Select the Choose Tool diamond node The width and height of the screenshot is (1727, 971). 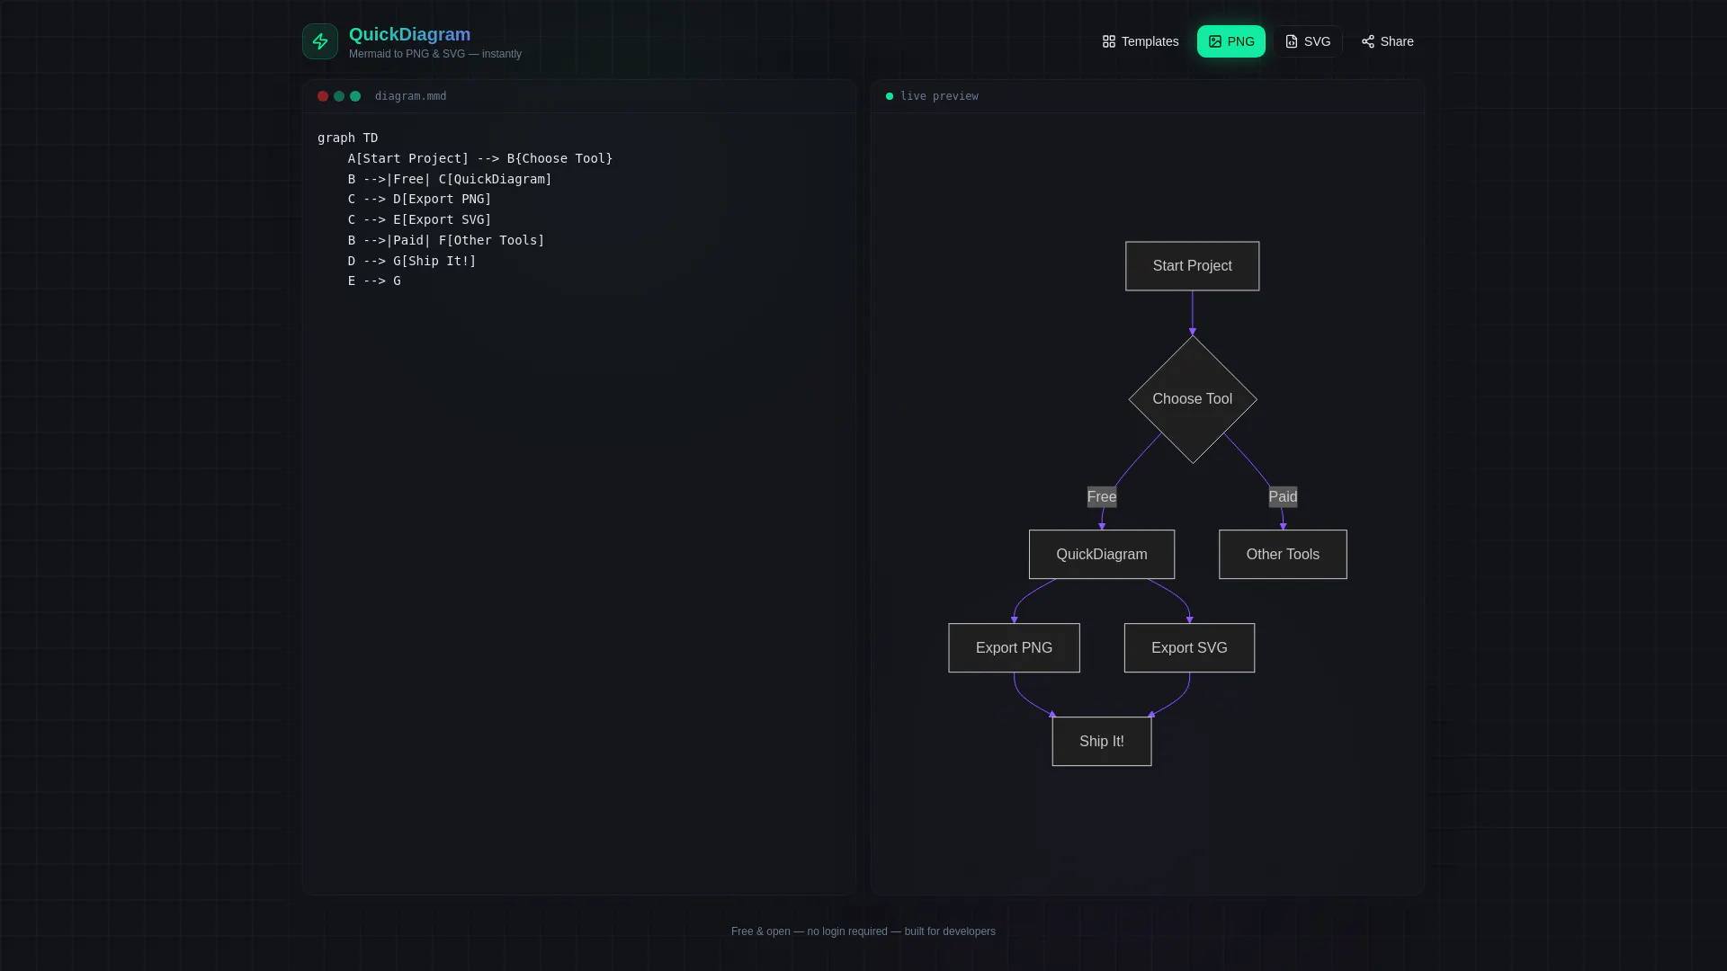[1193, 399]
